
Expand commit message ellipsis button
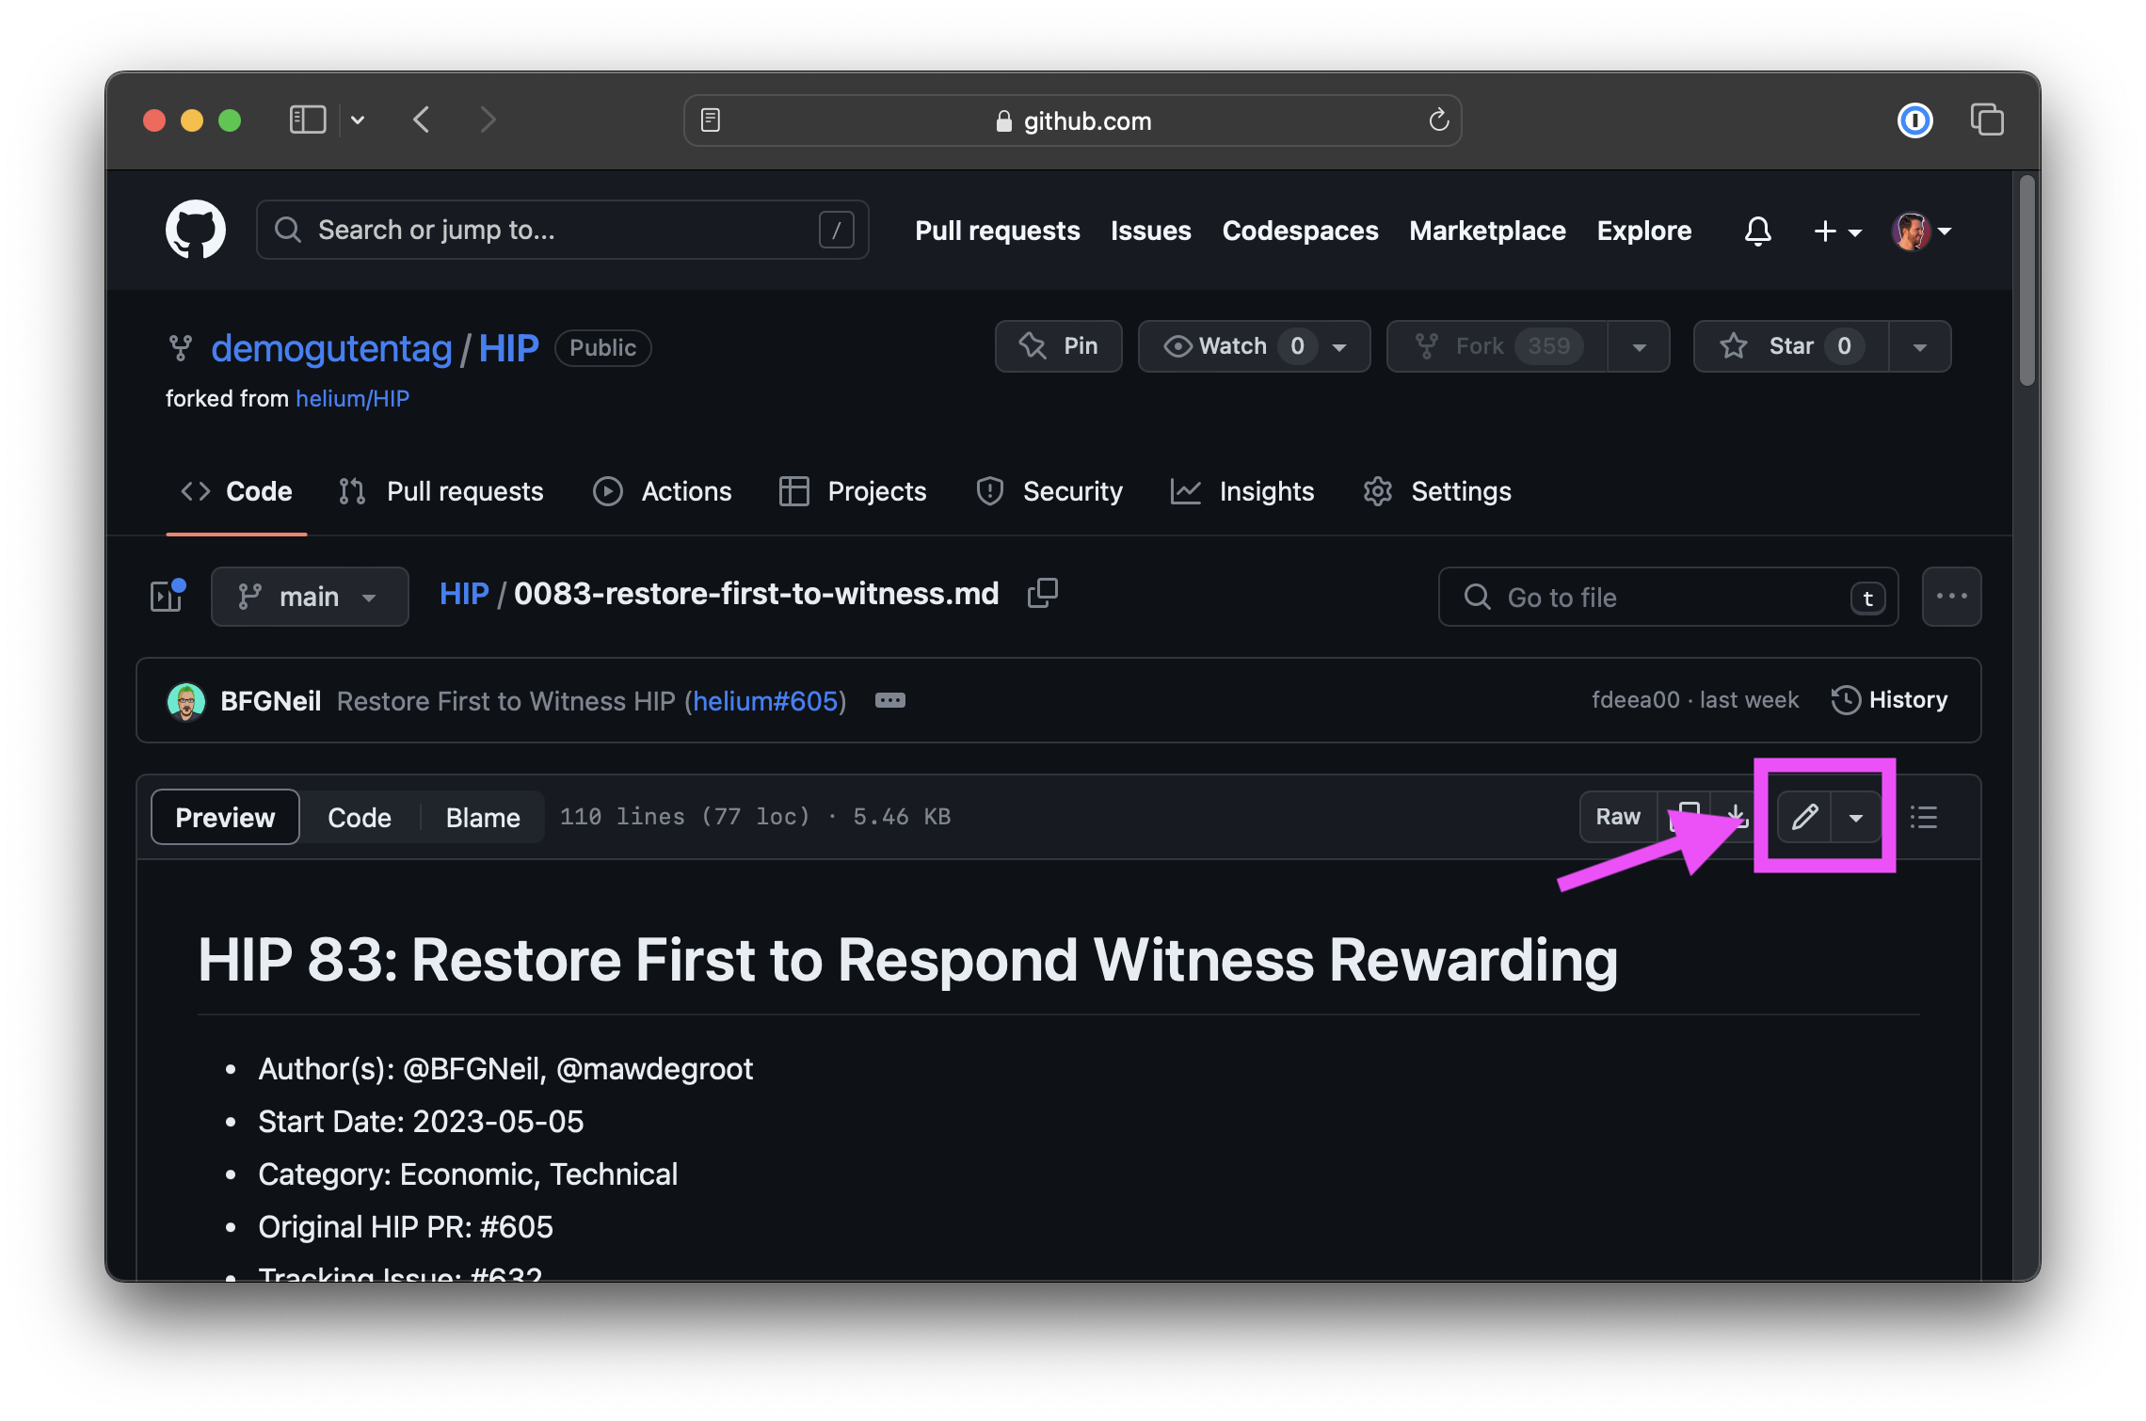tap(889, 700)
